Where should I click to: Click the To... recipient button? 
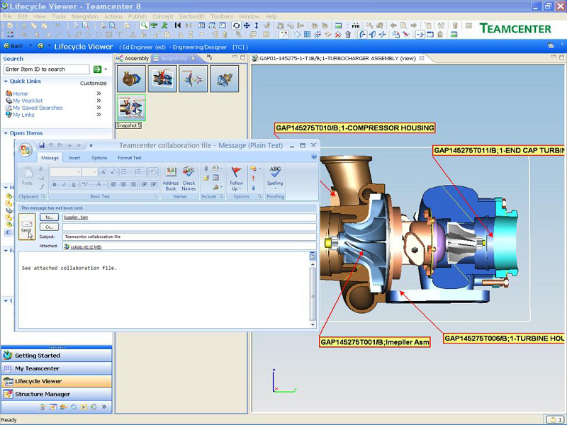(49, 217)
